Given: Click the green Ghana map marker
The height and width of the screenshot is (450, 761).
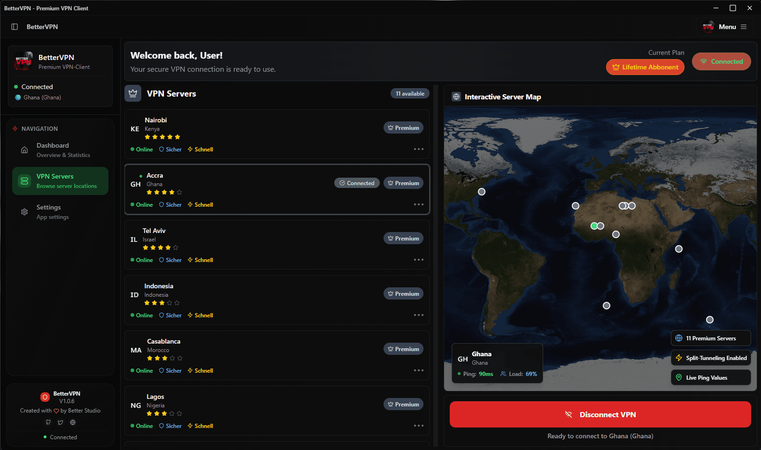Looking at the screenshot, I should pyautogui.click(x=594, y=226).
